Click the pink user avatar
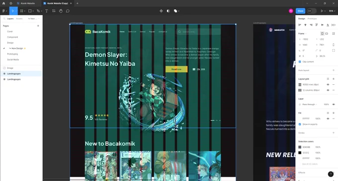Screen dimensions: 338x181 pos(291,11)
